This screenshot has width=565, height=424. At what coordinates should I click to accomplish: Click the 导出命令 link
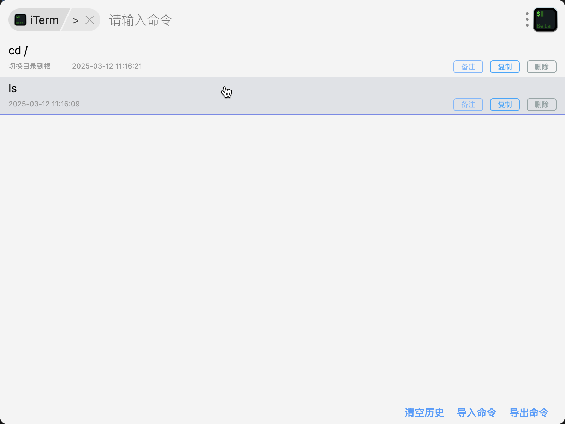[529, 413]
